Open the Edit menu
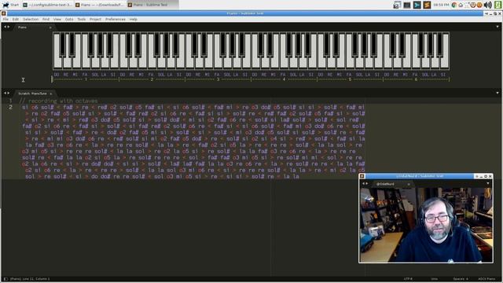The image size is (503, 283). point(16,19)
